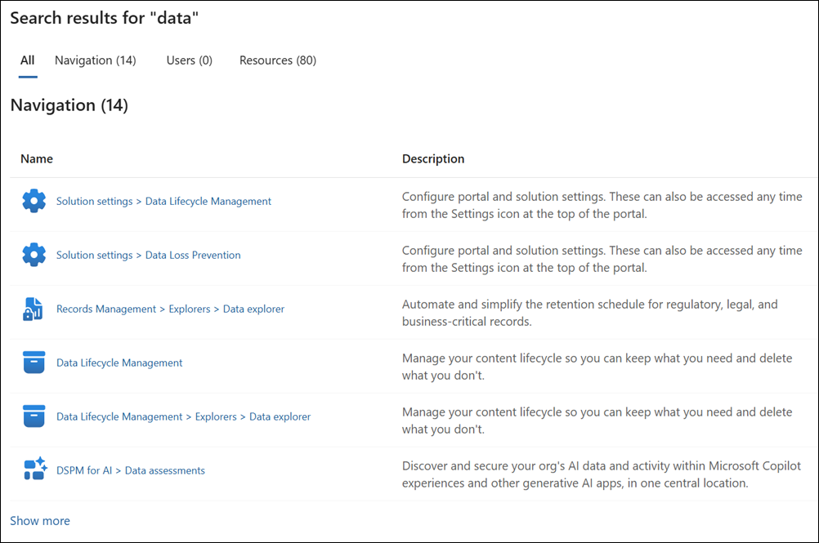Select the Navigation (14) section heading
The image size is (819, 543).
(x=69, y=105)
